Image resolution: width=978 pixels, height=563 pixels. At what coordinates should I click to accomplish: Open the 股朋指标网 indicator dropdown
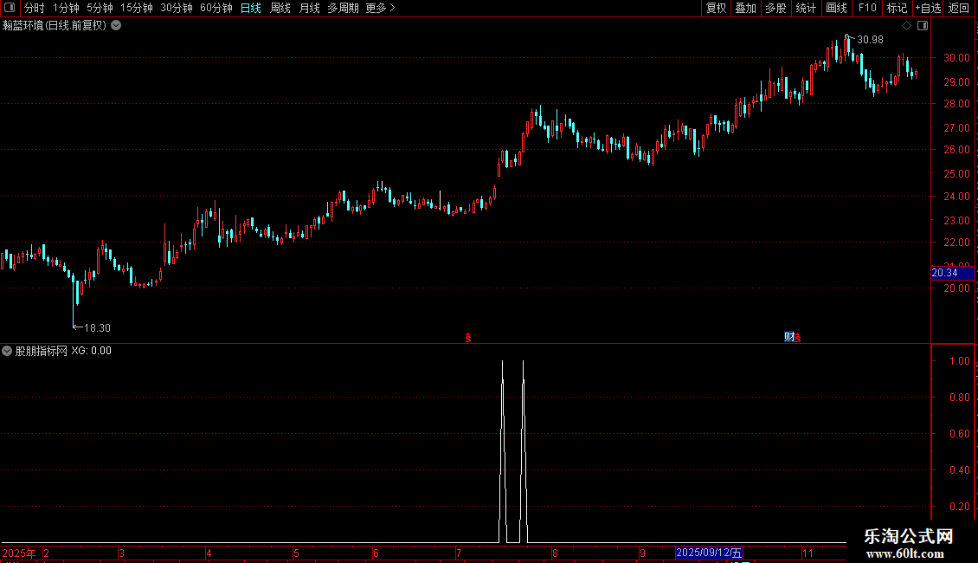(7, 351)
